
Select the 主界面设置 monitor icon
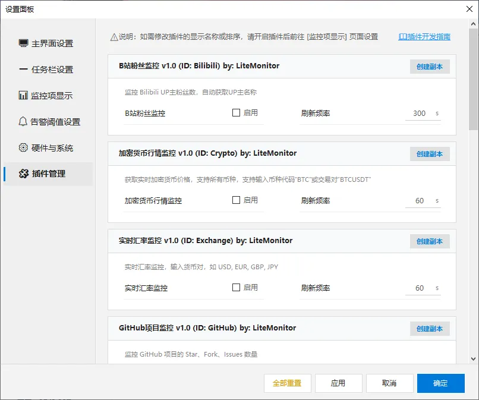point(23,43)
